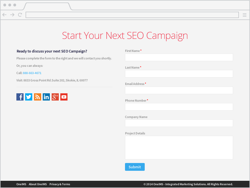Focus the Email Address field
Image resolution: width=250 pixels, height=188 pixels.
click(x=179, y=90)
